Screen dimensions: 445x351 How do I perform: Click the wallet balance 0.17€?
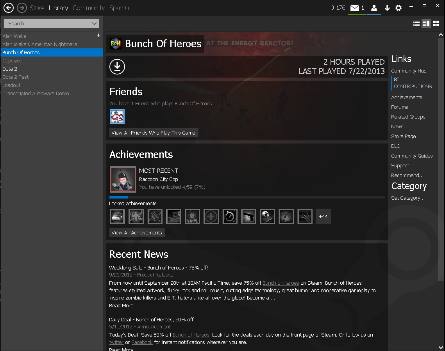tap(338, 8)
